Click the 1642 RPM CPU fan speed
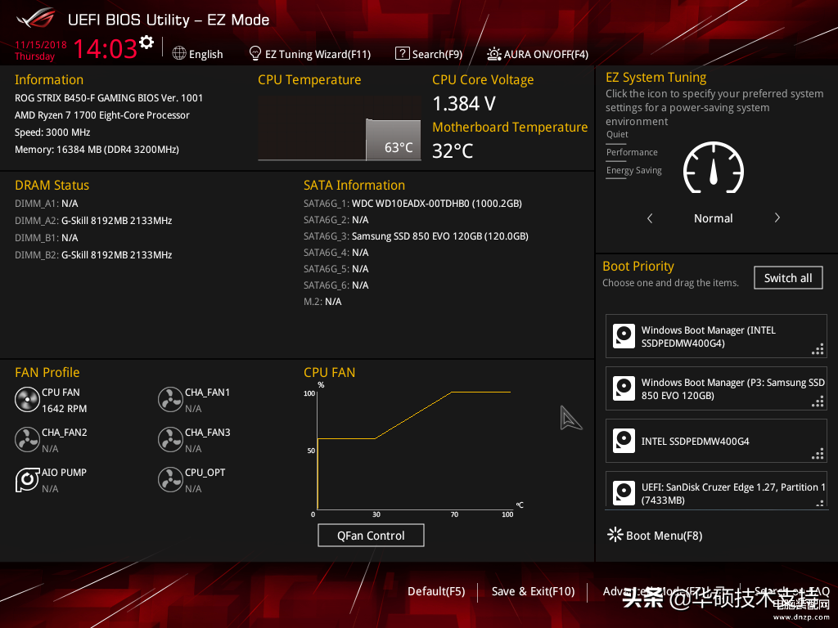The width and height of the screenshot is (838, 628). (x=64, y=409)
